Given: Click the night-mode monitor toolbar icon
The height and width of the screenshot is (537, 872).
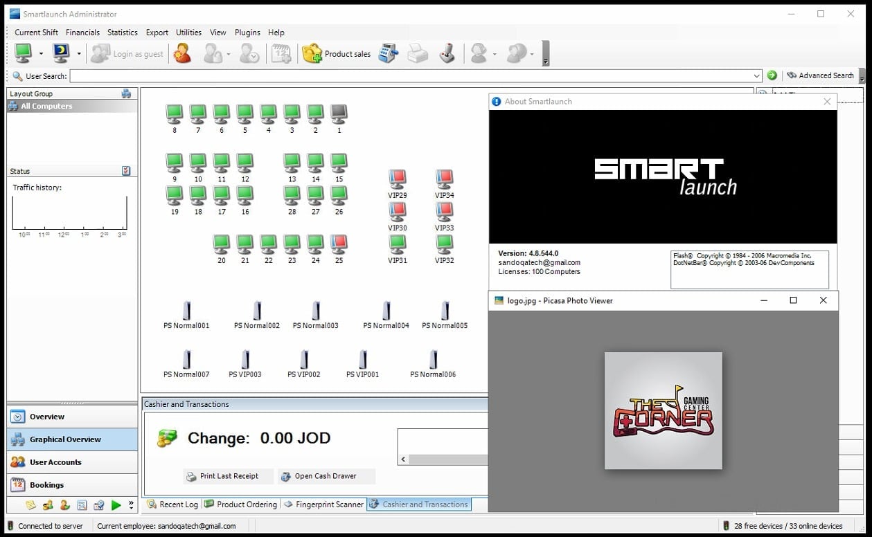Looking at the screenshot, I should click(x=62, y=53).
